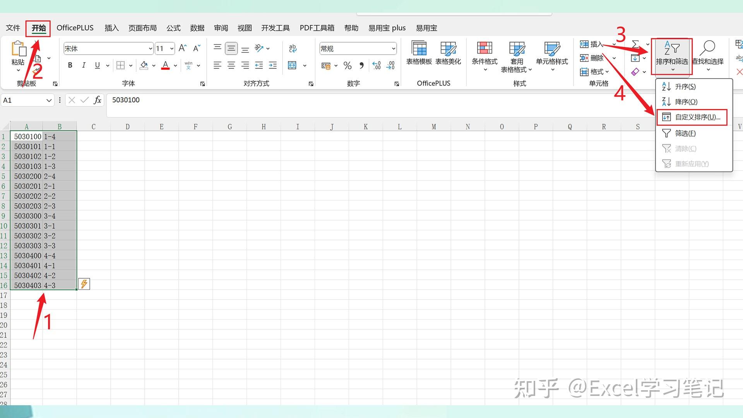Expand the Name Box dropdown A1
The width and height of the screenshot is (743, 418).
click(x=49, y=100)
